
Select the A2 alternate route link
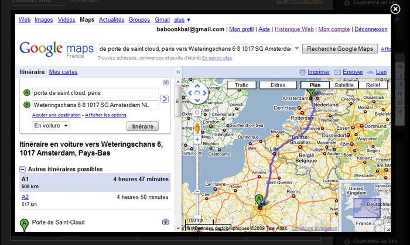pos(25,197)
